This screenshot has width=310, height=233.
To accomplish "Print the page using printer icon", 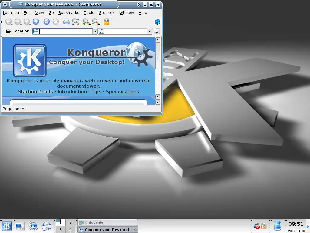I will click(66, 22).
